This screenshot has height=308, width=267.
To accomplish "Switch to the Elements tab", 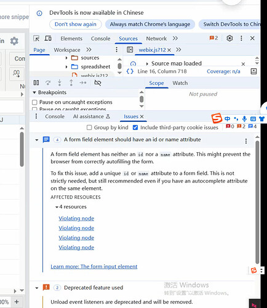I will (x=71, y=38).
